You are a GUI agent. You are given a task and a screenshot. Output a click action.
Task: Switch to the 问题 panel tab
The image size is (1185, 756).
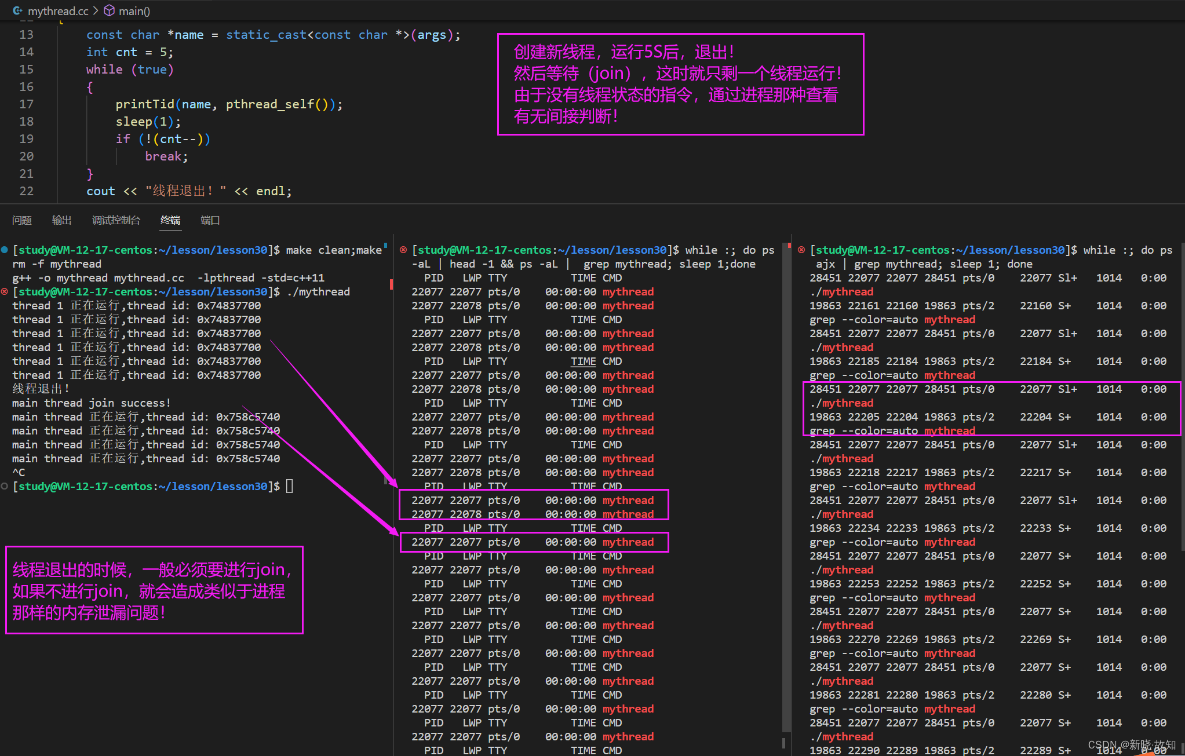tap(22, 220)
